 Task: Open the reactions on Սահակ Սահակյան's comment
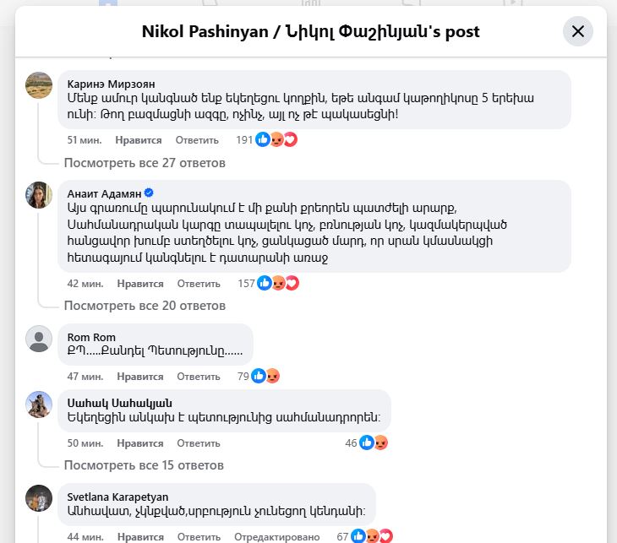point(366,443)
